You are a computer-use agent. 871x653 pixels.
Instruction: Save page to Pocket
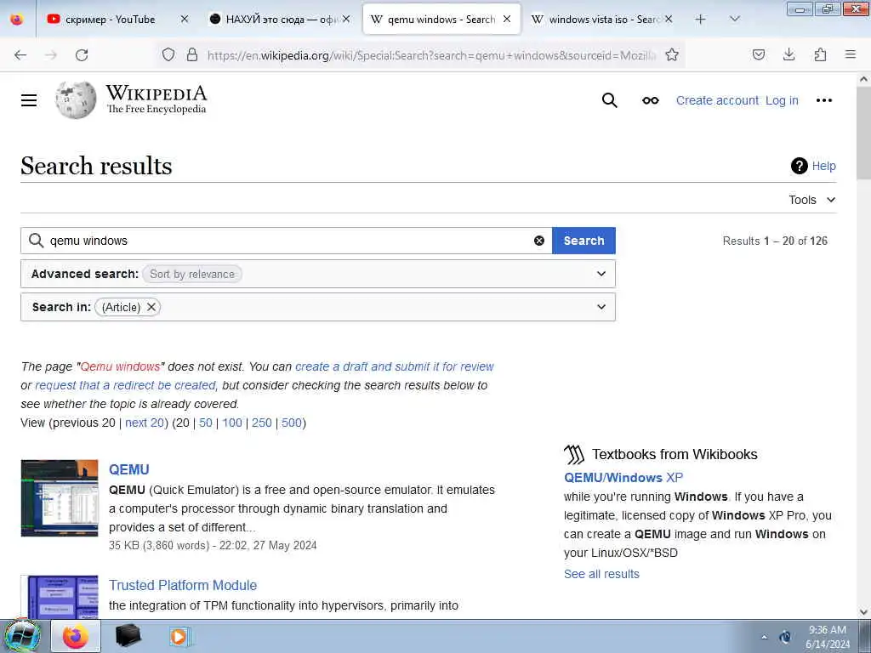(x=759, y=54)
